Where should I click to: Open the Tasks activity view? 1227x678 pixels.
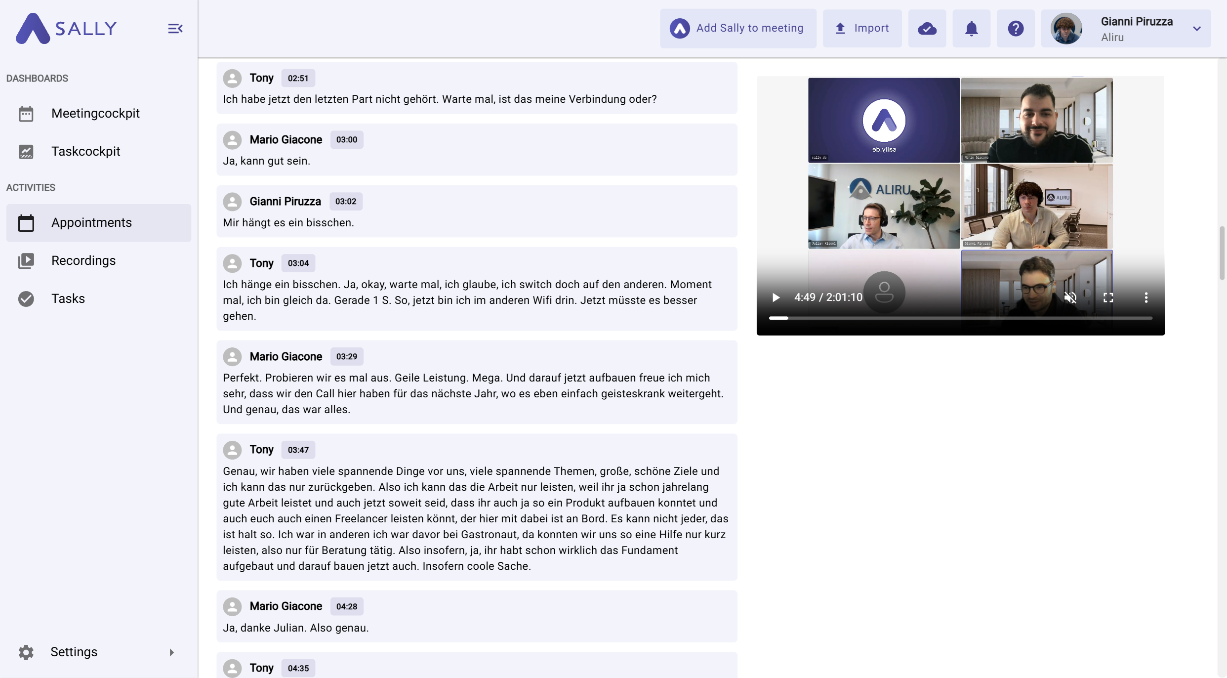coord(68,298)
